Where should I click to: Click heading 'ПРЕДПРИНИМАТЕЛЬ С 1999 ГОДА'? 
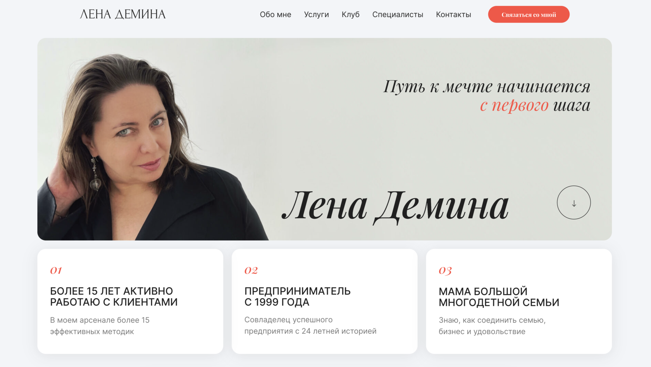click(x=298, y=297)
